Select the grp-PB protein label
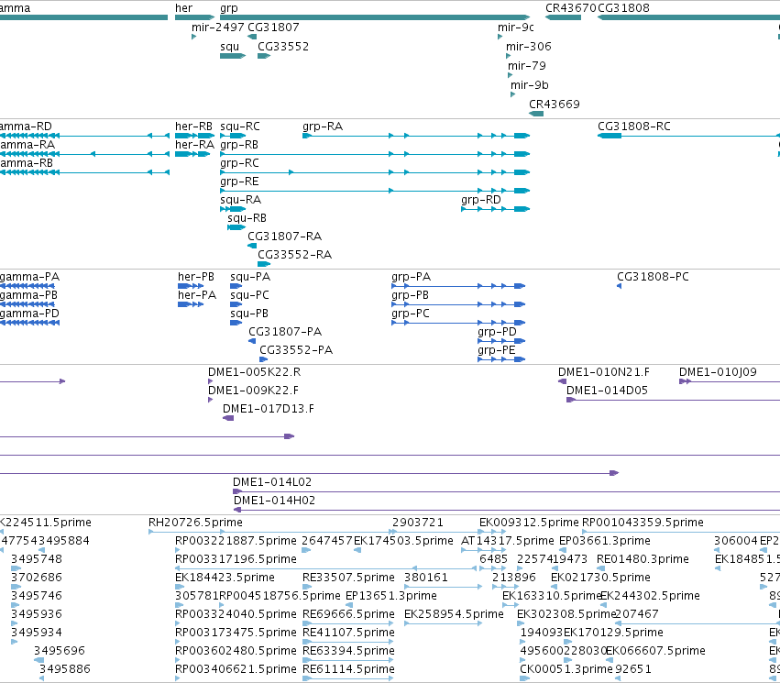Image resolution: width=780 pixels, height=683 pixels. [x=411, y=295]
